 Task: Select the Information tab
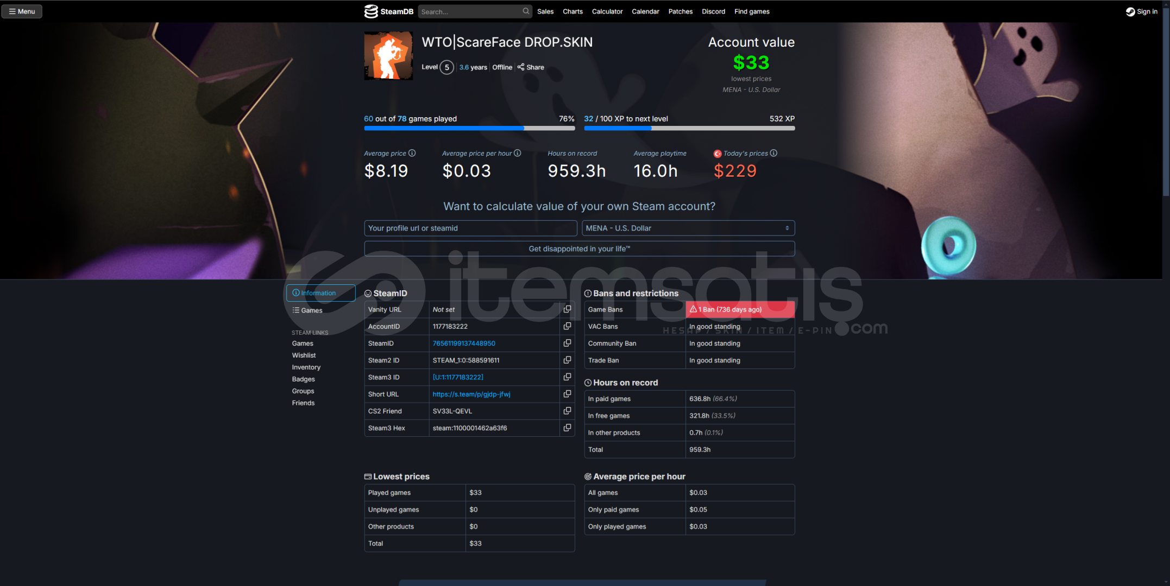tap(321, 293)
